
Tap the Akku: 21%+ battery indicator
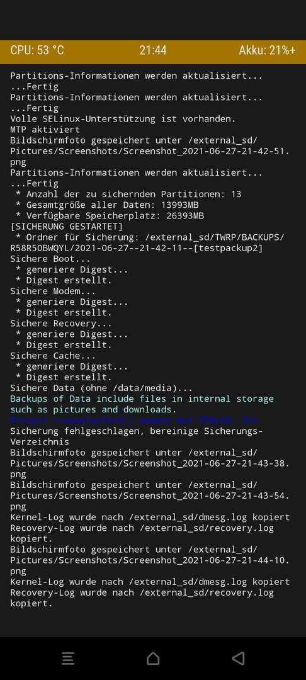point(267,50)
